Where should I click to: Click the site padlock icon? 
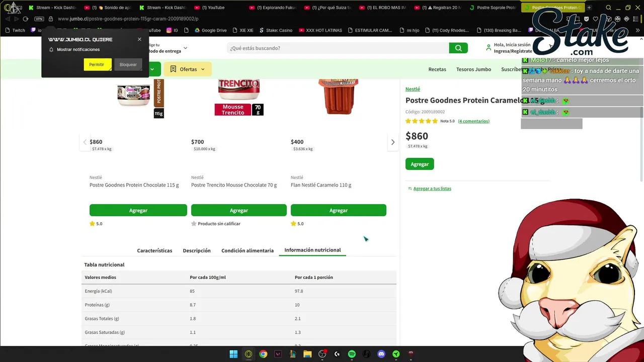[x=50, y=19]
